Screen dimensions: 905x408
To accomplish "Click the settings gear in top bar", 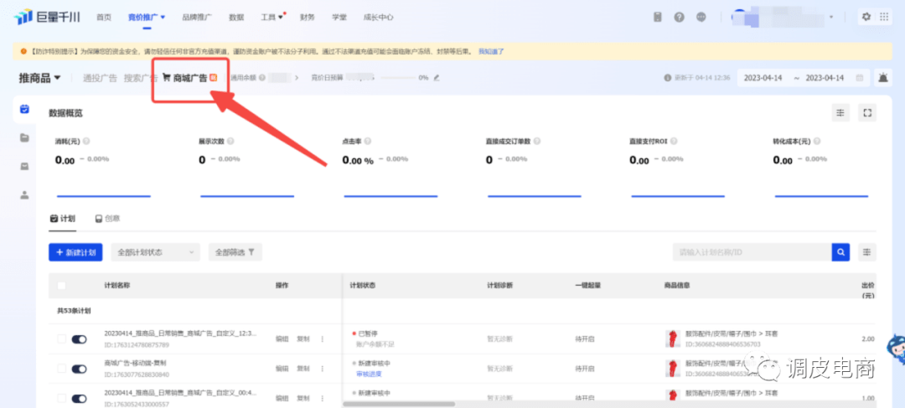I will click(866, 17).
